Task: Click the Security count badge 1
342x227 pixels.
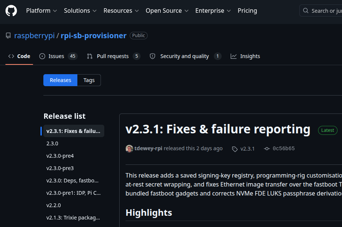Action: click(x=218, y=56)
